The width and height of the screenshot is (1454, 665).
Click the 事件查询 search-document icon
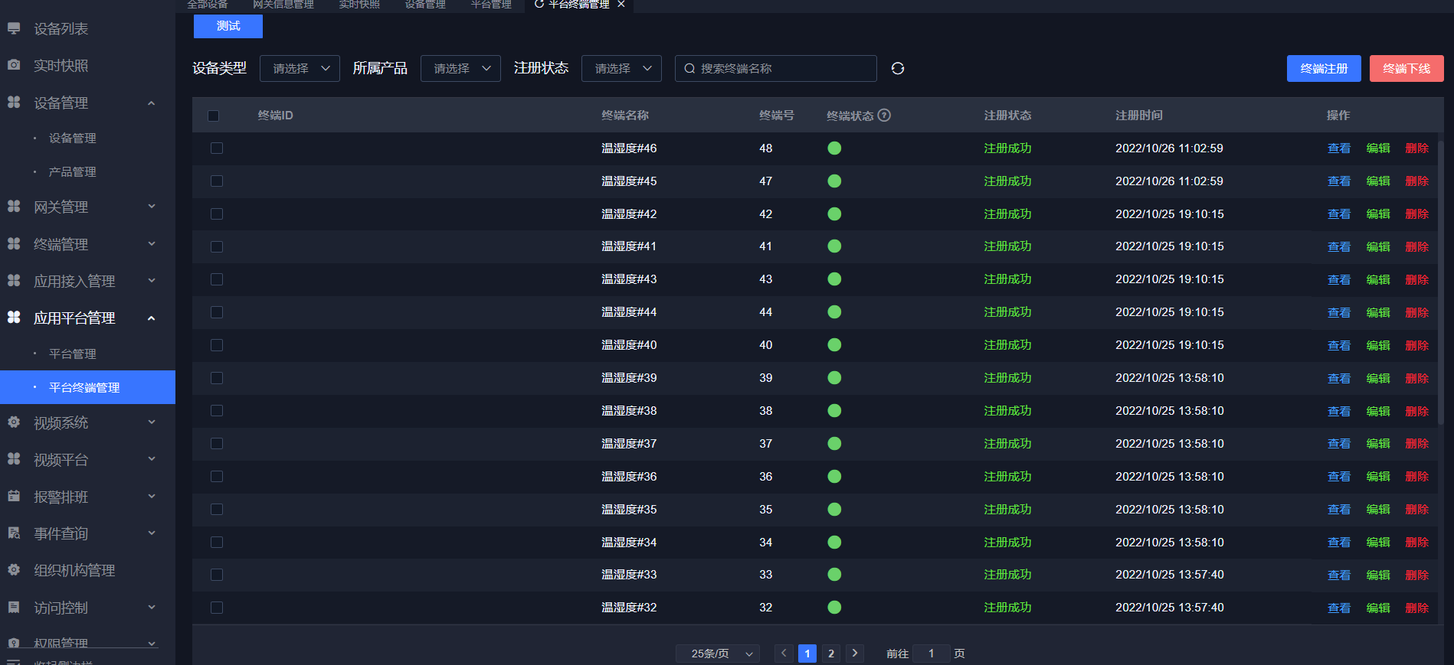tap(14, 533)
